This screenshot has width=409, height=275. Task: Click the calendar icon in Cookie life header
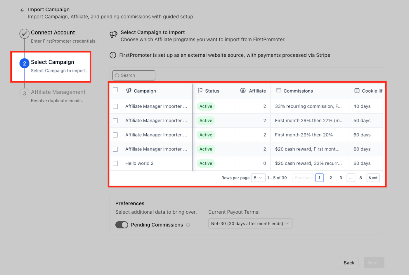pyautogui.click(x=357, y=91)
